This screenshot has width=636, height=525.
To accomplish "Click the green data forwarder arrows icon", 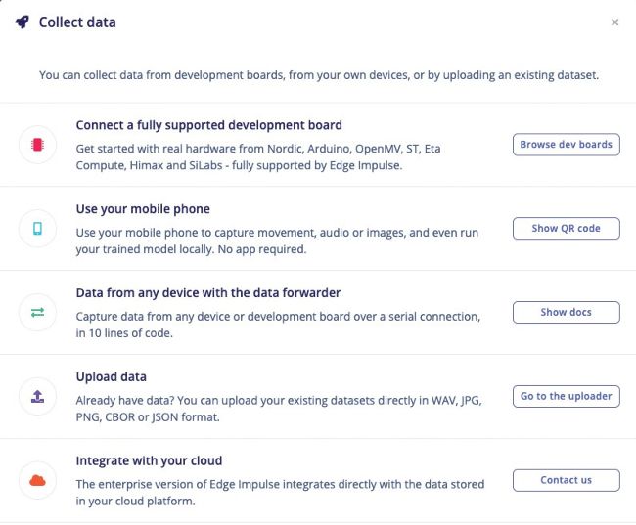I will 37,312.
